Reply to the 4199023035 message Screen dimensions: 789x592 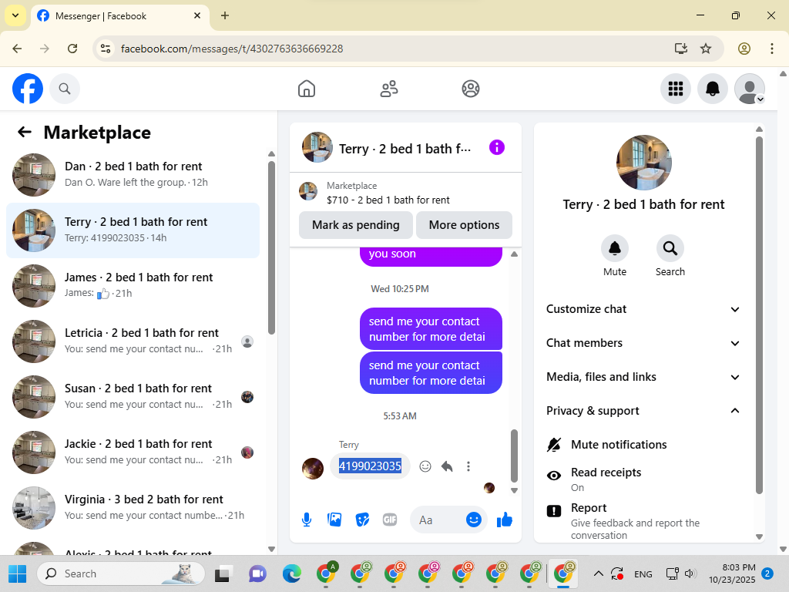pos(447,466)
